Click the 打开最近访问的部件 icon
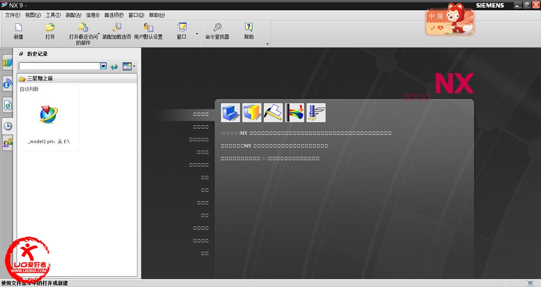 coord(83,27)
